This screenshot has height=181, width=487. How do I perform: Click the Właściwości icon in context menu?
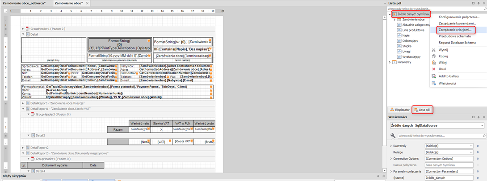433,83
